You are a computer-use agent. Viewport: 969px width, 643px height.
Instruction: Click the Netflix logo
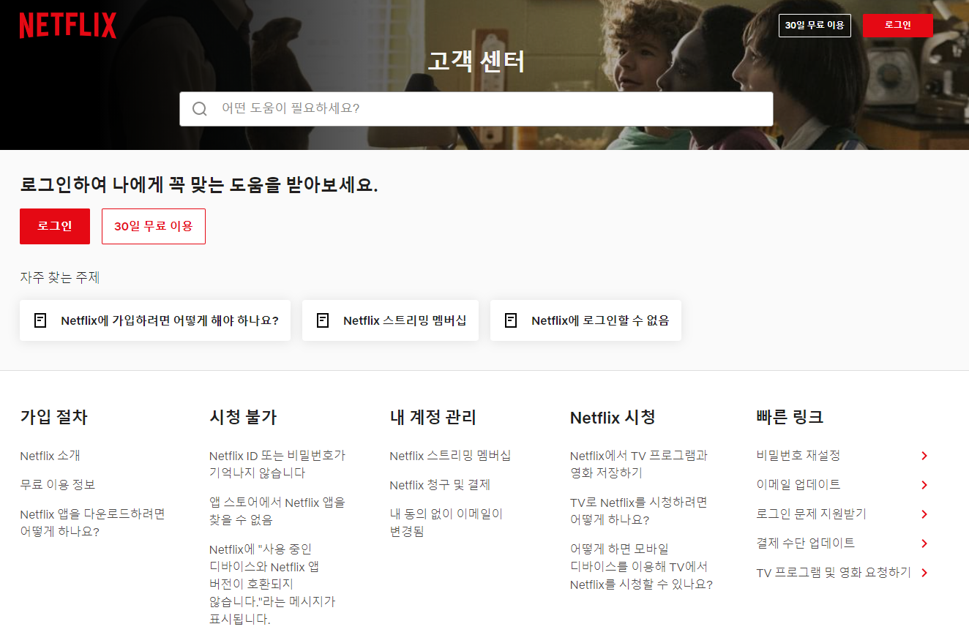pos(68,25)
